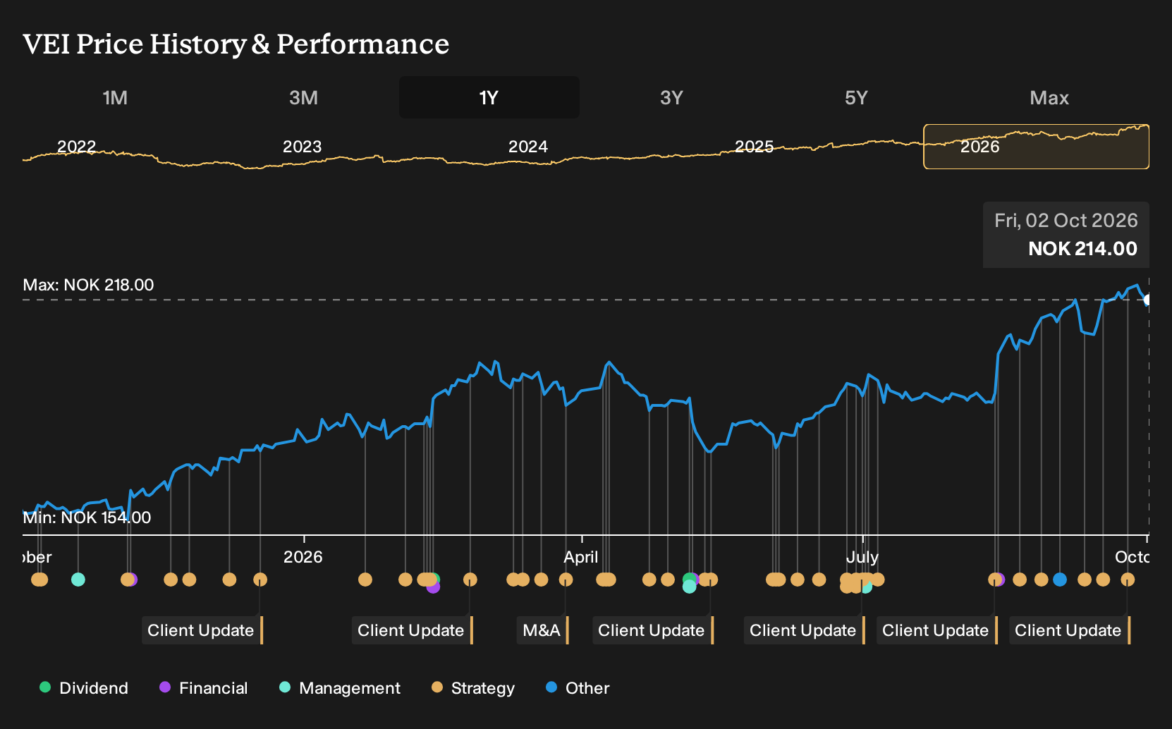Click the blue Other event dot
The height and width of the screenshot is (729, 1172).
coord(1059,580)
